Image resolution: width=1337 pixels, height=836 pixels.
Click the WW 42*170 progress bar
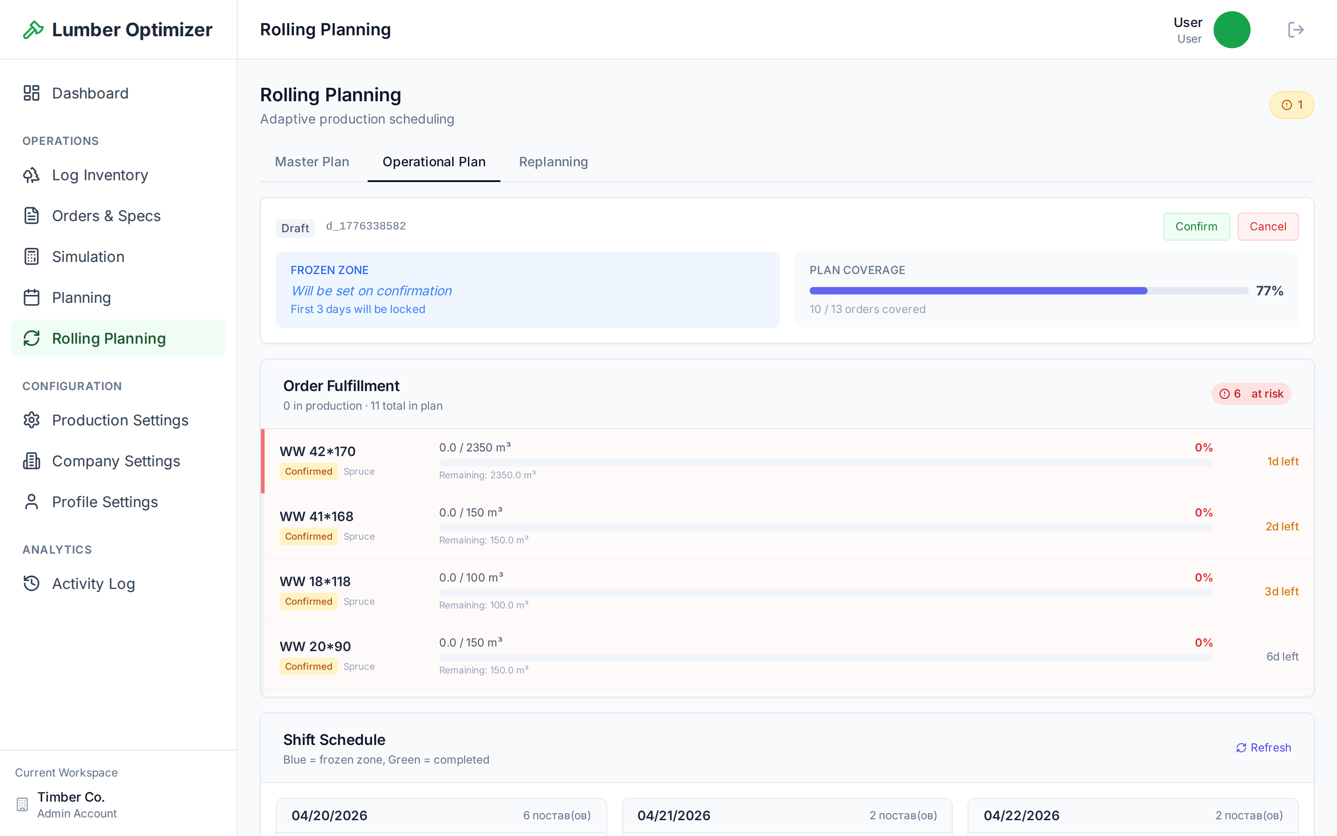[x=826, y=462]
